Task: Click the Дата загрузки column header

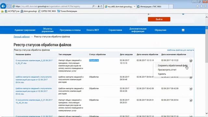Action: coord(126,55)
